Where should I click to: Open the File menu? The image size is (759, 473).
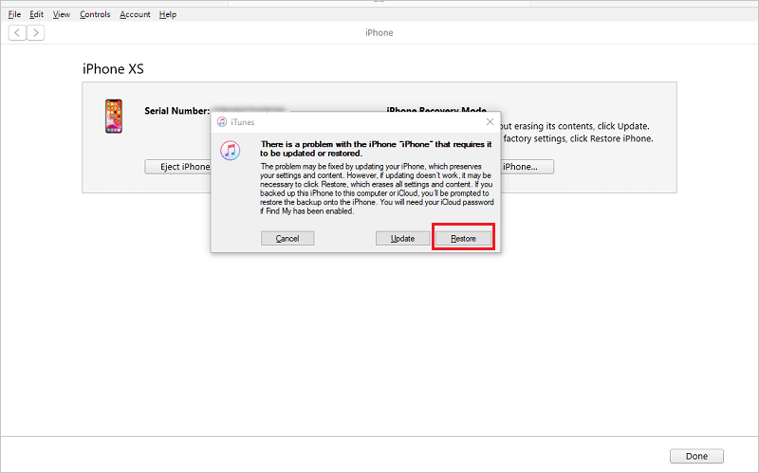(x=14, y=14)
